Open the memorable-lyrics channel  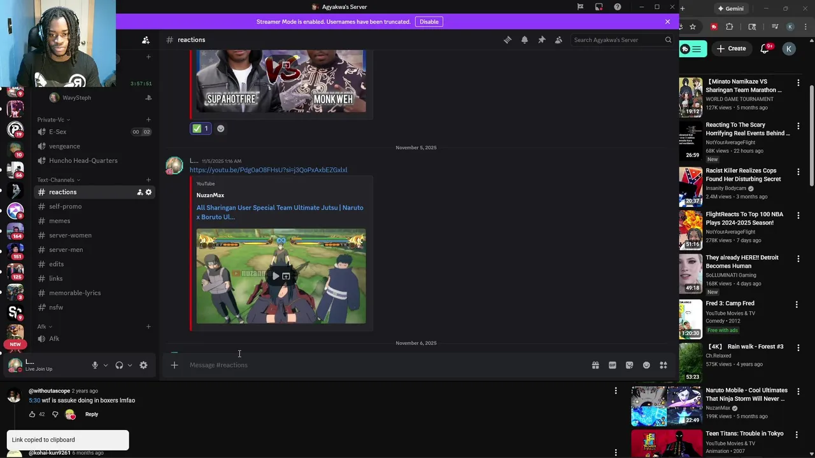click(94, 293)
